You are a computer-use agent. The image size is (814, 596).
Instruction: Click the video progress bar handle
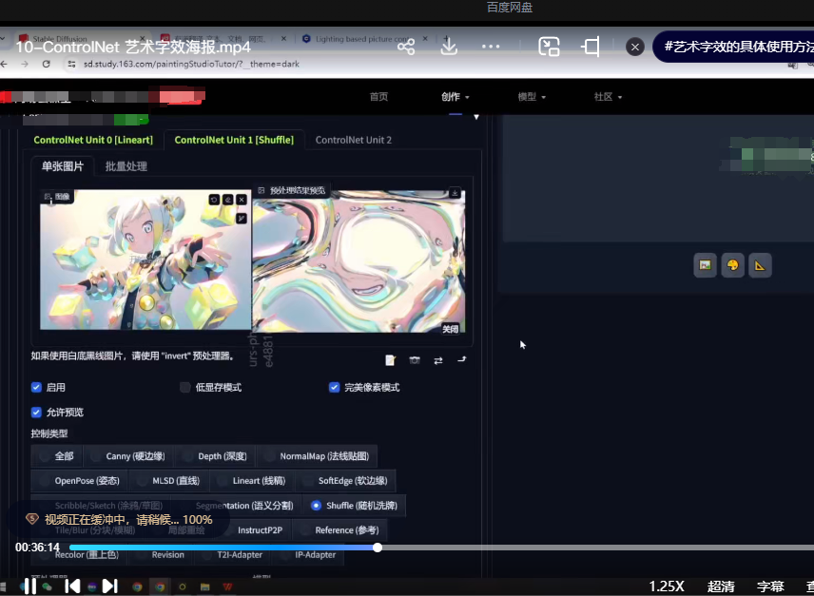point(378,548)
